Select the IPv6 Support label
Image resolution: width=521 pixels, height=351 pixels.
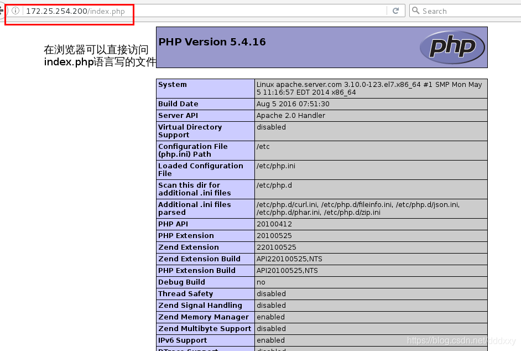pos(183,340)
